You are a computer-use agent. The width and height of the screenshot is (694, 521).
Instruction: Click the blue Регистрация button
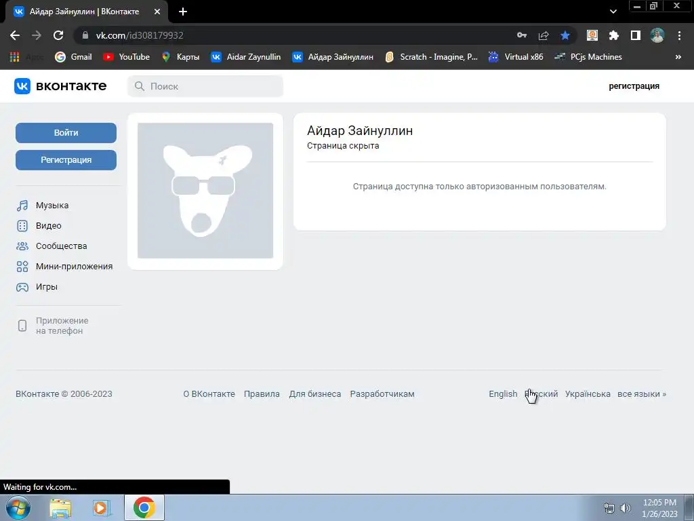click(x=66, y=160)
